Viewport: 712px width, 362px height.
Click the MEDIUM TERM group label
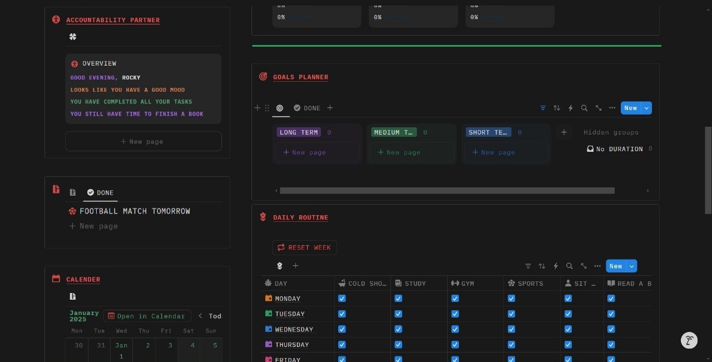[x=393, y=132]
